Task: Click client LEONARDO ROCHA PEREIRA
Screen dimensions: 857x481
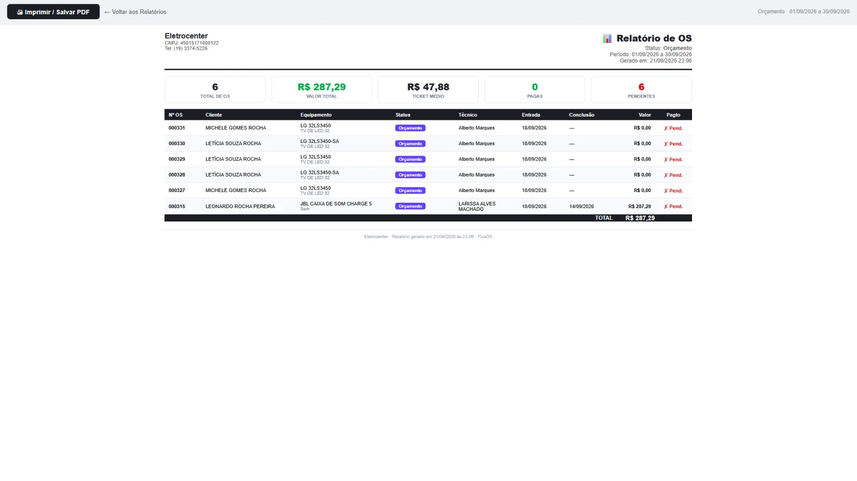Action: pos(240,207)
